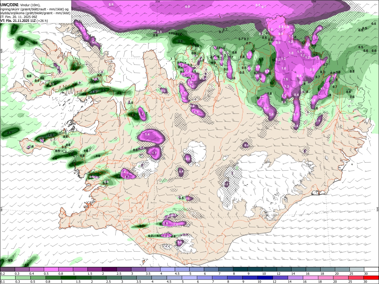Click the 'slydda/snjókoma' legend description line
Screen dimensions: 379x284
35,13
